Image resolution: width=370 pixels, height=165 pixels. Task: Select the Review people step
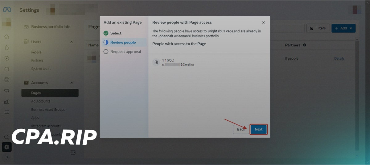coord(125,42)
